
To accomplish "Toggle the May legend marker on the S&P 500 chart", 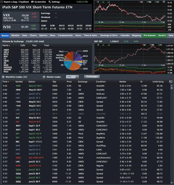I will (x=152, y=45).
